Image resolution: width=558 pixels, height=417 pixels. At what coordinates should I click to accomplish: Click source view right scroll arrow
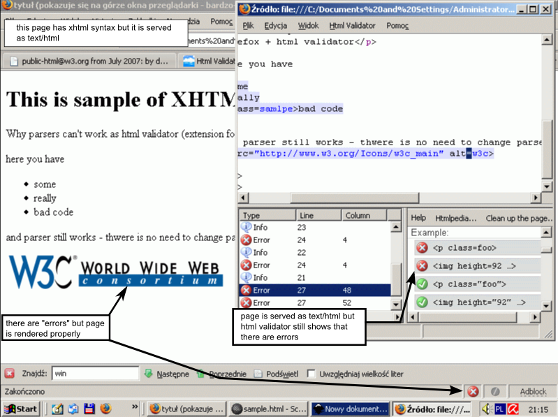point(536,198)
